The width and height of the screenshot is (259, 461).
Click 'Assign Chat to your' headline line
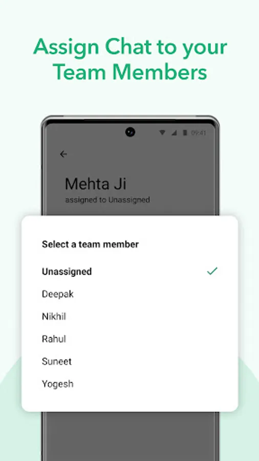tap(130, 47)
